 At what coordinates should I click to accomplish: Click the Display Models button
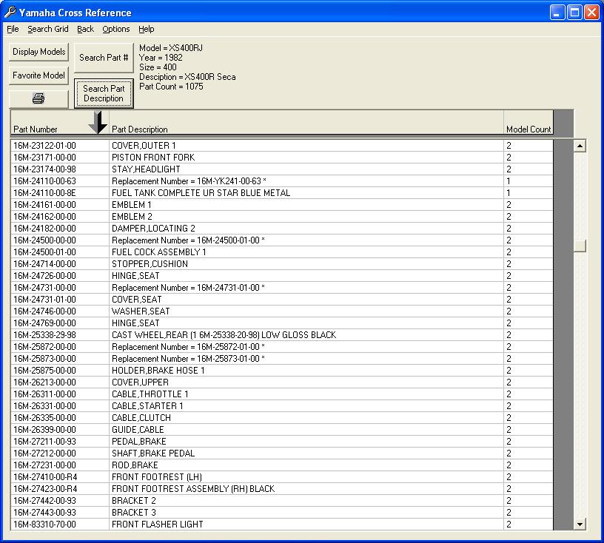tap(38, 52)
